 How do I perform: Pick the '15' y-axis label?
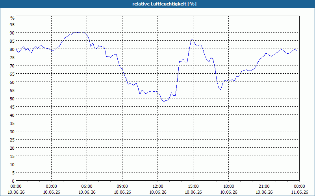point(12,156)
